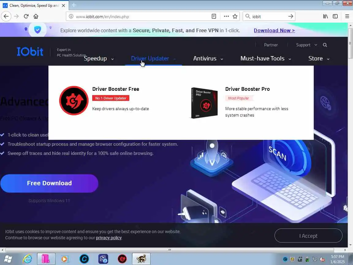
Task: Click taskbar clock showing 5:57 PM
Action: pos(337,259)
